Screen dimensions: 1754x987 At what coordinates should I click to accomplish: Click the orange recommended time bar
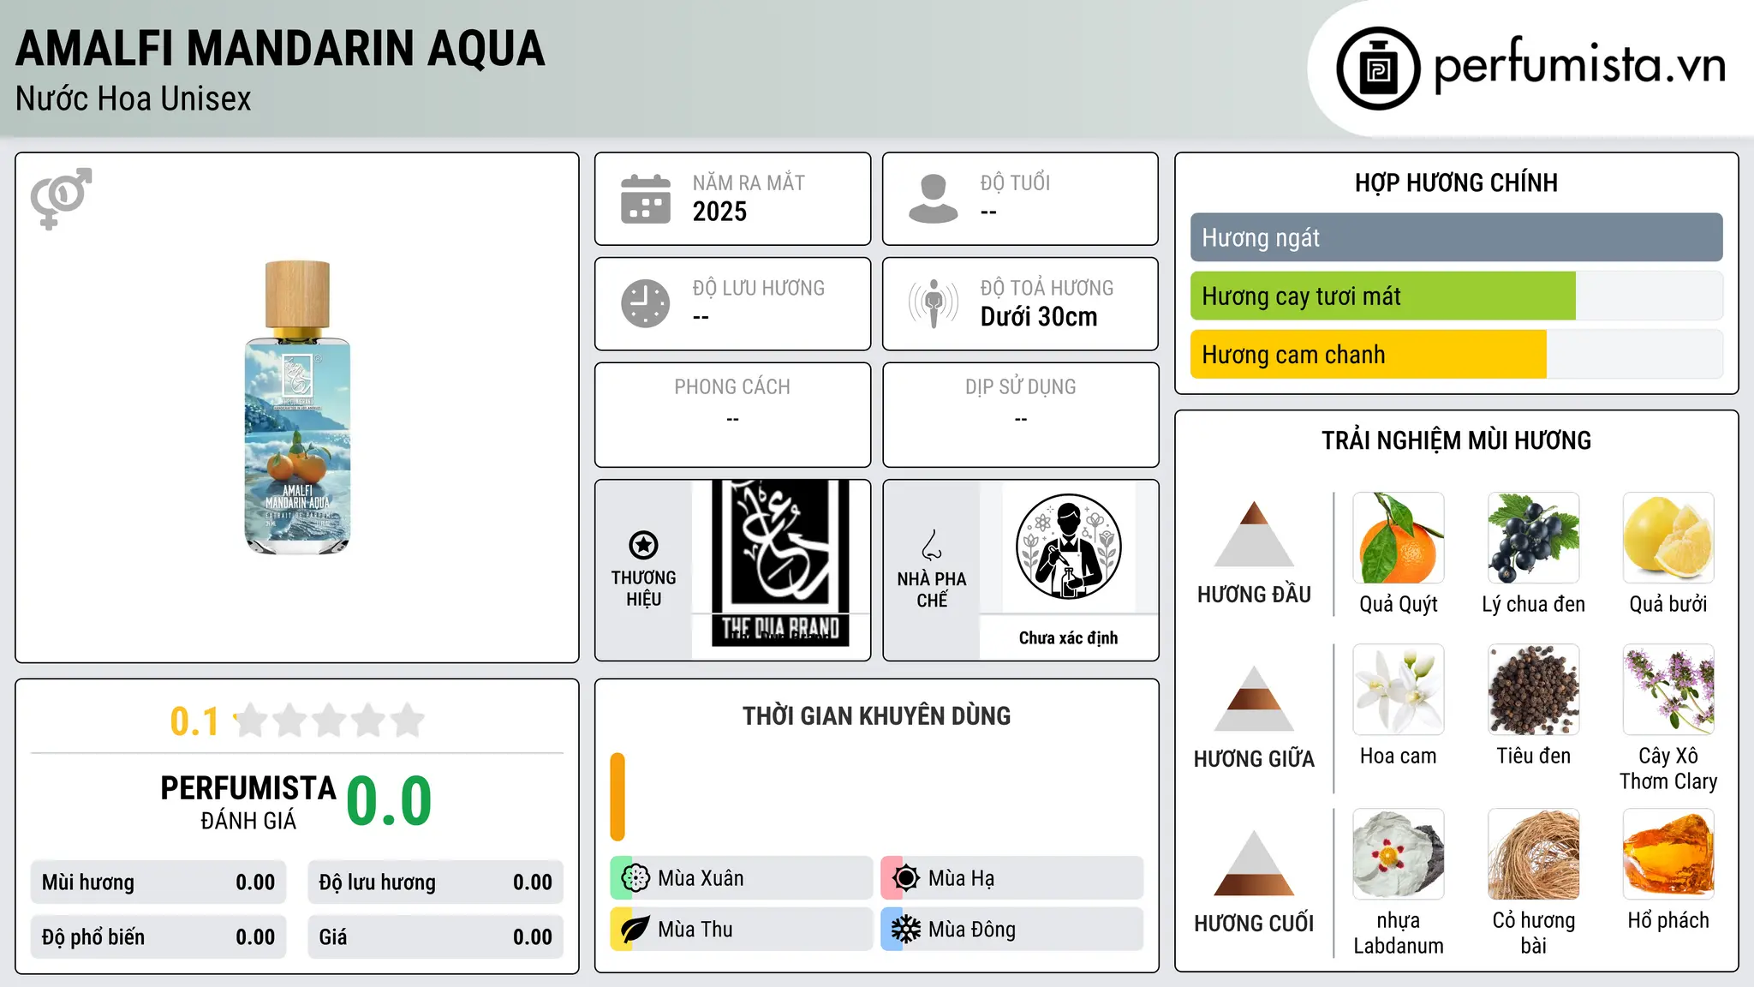coord(617,797)
